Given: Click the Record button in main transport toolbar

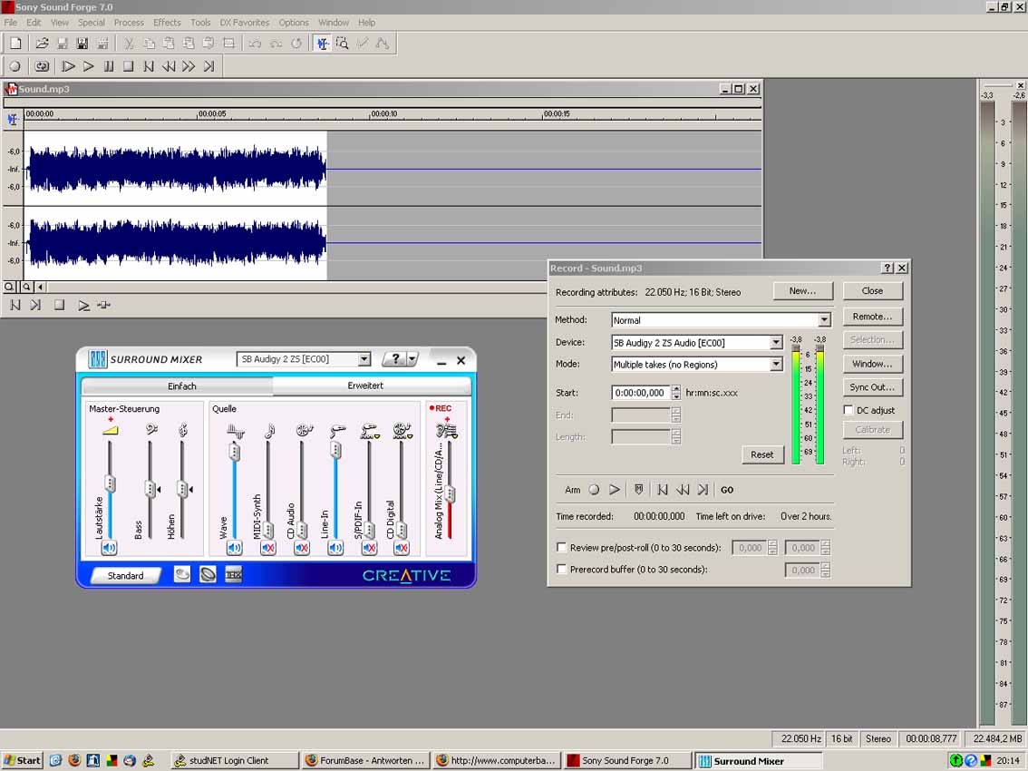Looking at the screenshot, I should [x=15, y=66].
